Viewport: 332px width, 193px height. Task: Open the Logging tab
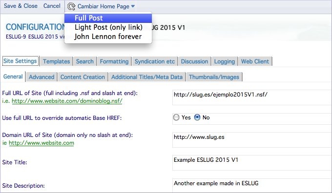[225, 61]
